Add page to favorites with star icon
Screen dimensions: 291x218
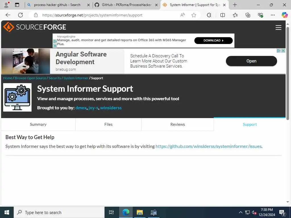click(194, 15)
